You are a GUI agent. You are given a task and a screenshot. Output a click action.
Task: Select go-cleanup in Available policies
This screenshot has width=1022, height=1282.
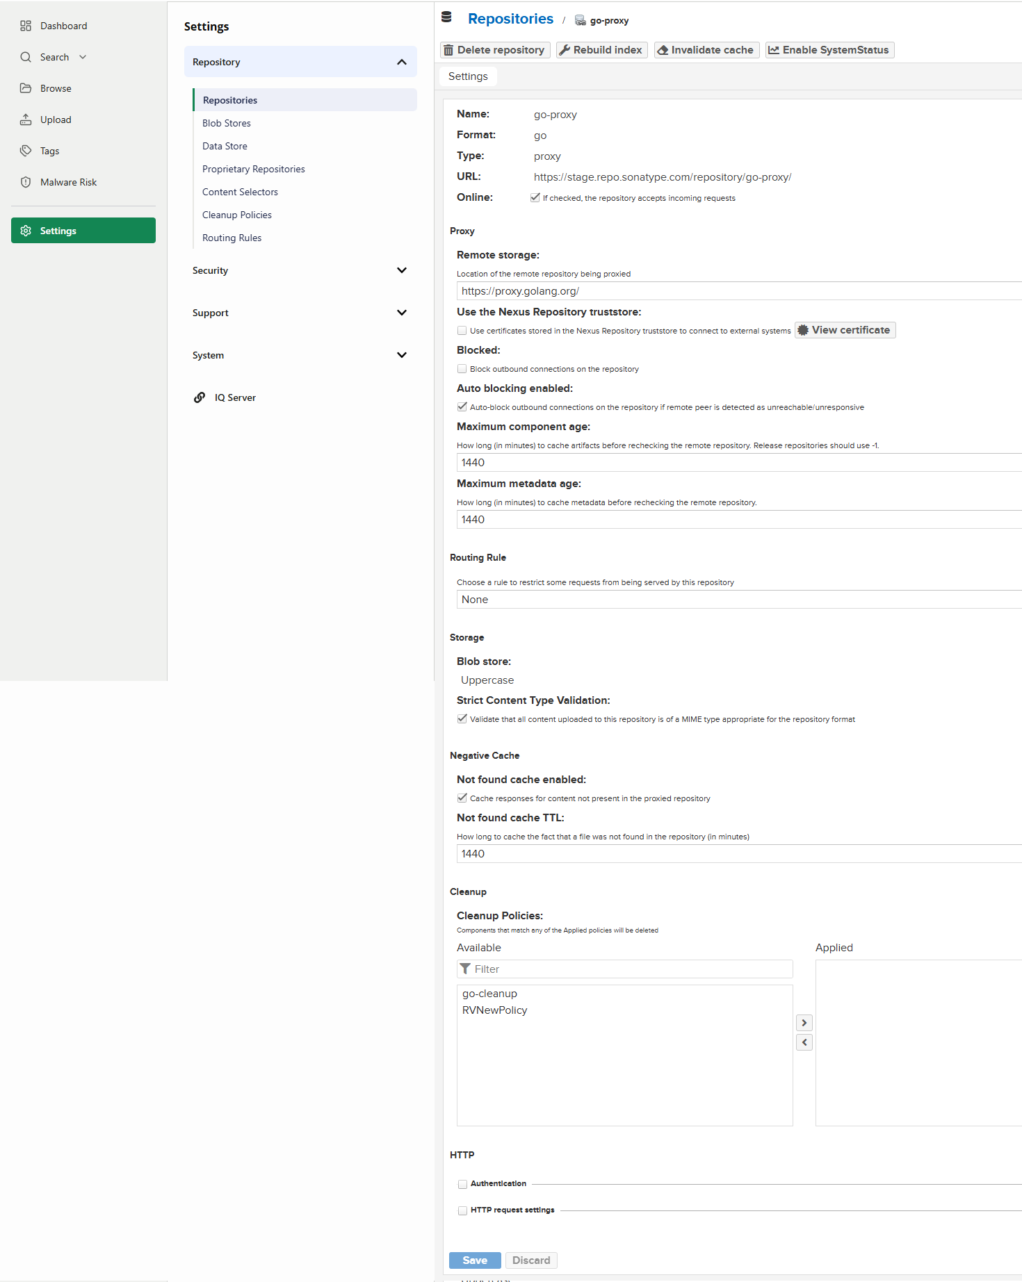490,994
